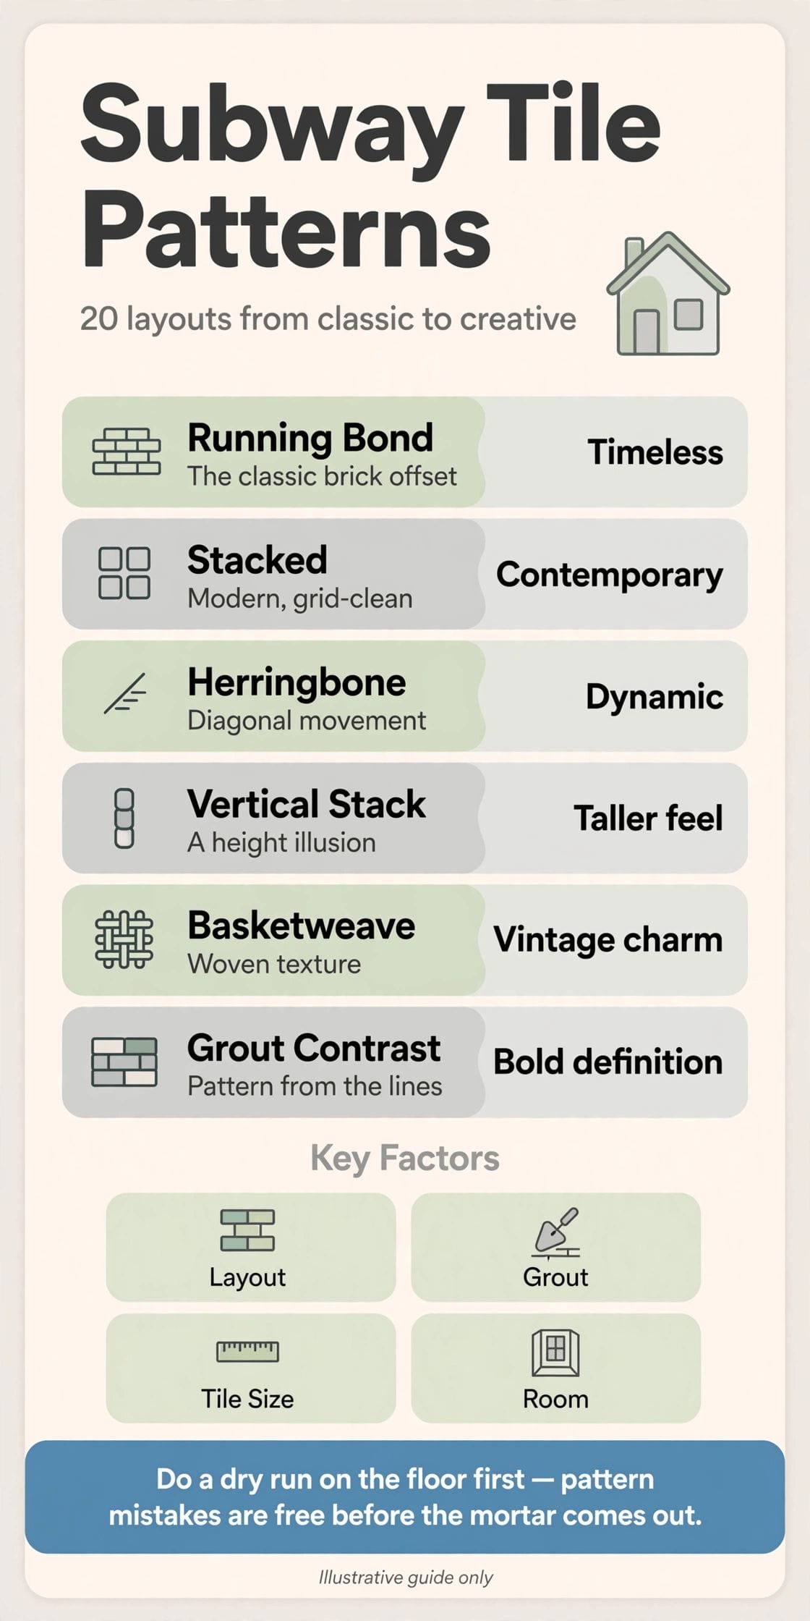Screen dimensions: 810x1621
Task: Click the ruler icon above Tile Size
Action: [247, 1351]
